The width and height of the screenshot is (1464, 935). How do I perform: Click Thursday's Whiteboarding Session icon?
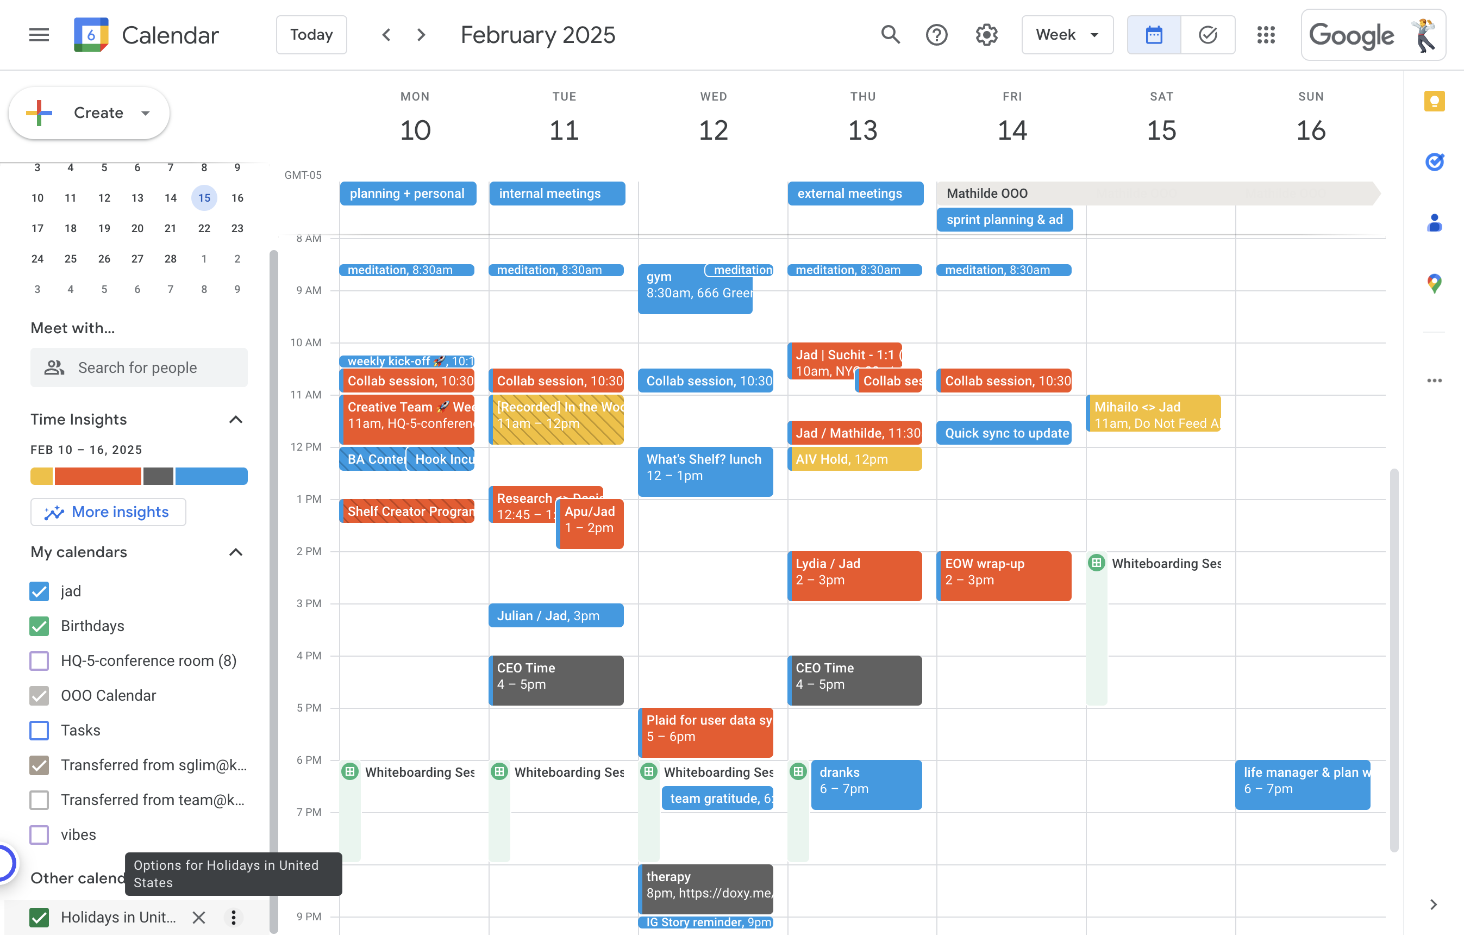(798, 771)
